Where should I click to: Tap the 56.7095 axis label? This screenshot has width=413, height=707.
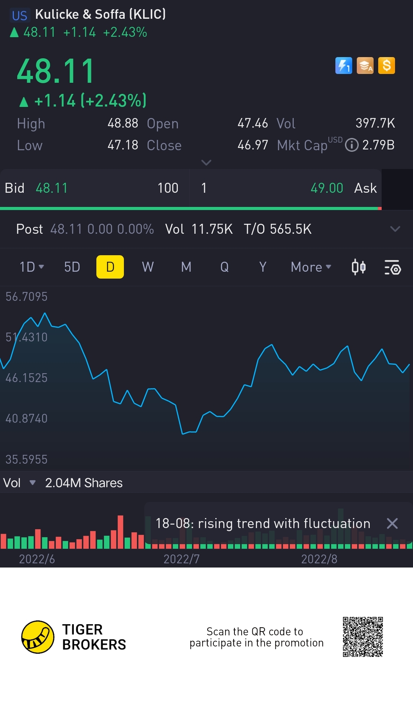pyautogui.click(x=26, y=297)
